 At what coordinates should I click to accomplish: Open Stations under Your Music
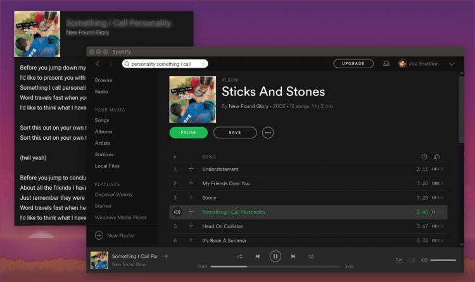pyautogui.click(x=104, y=155)
